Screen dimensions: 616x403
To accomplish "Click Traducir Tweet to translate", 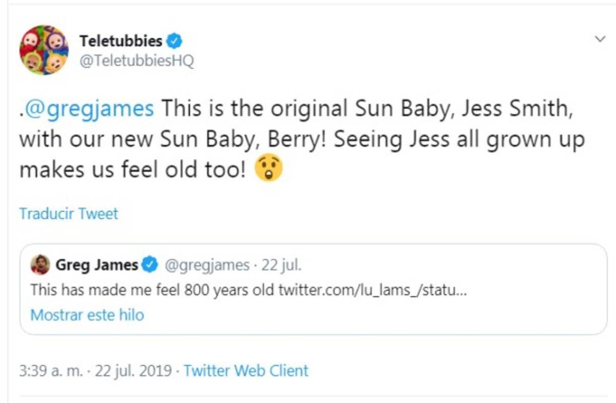I will 68,214.
